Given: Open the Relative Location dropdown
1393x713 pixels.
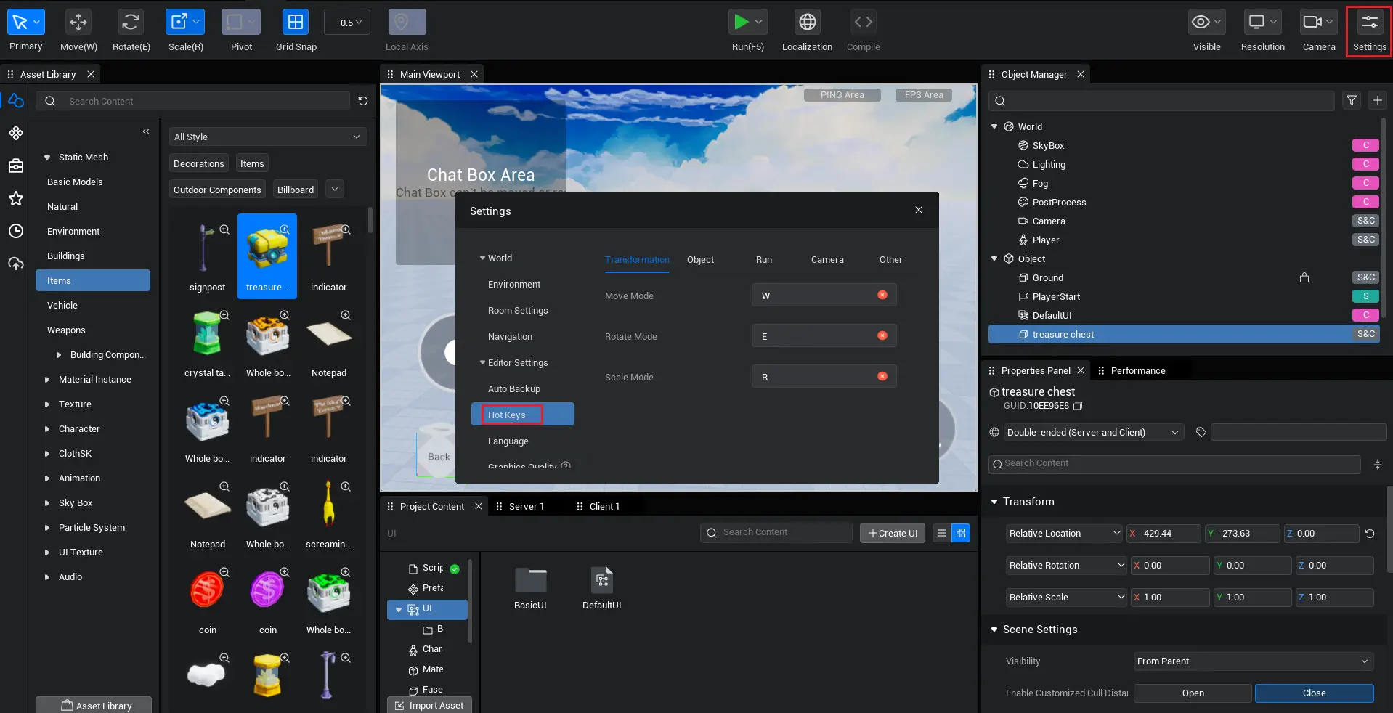Looking at the screenshot, I should [x=1065, y=533].
